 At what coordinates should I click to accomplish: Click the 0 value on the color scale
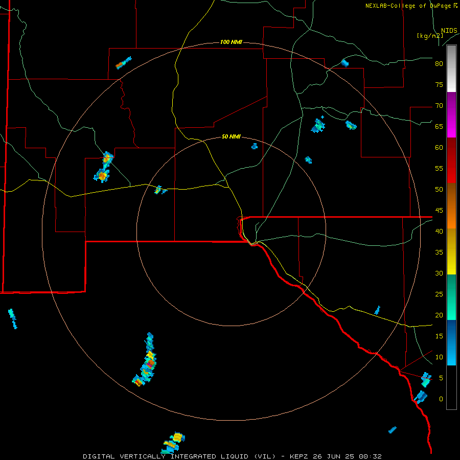441,399
